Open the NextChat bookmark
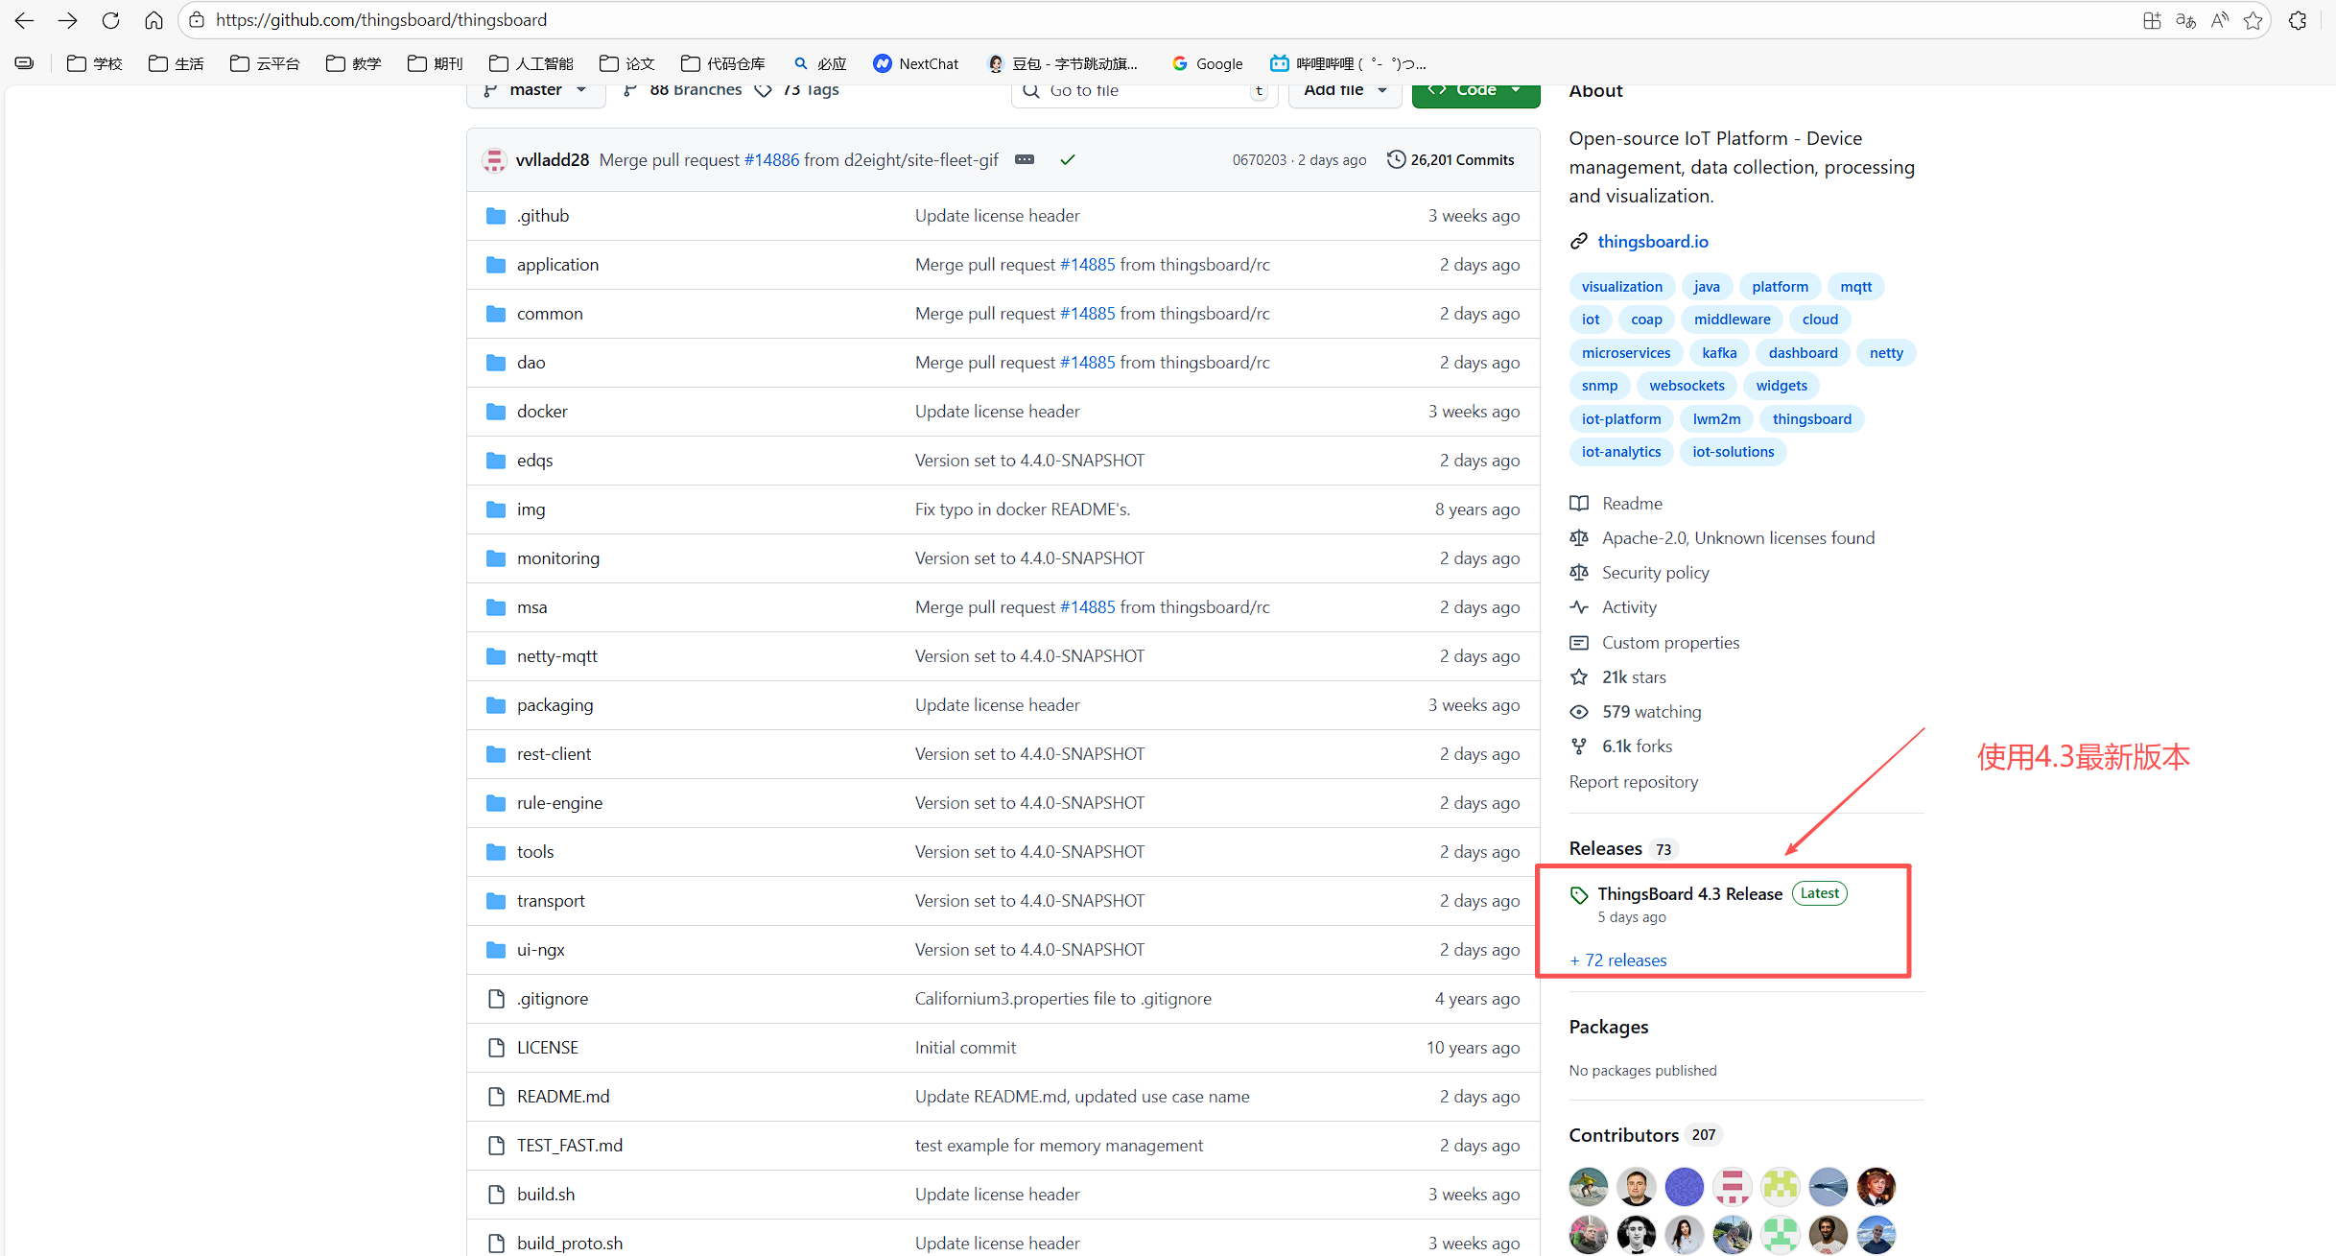 click(915, 63)
